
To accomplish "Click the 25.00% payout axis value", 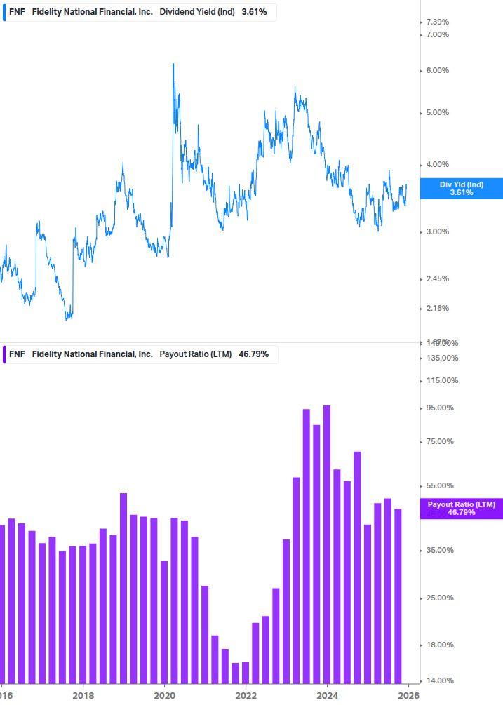I will click(440, 598).
